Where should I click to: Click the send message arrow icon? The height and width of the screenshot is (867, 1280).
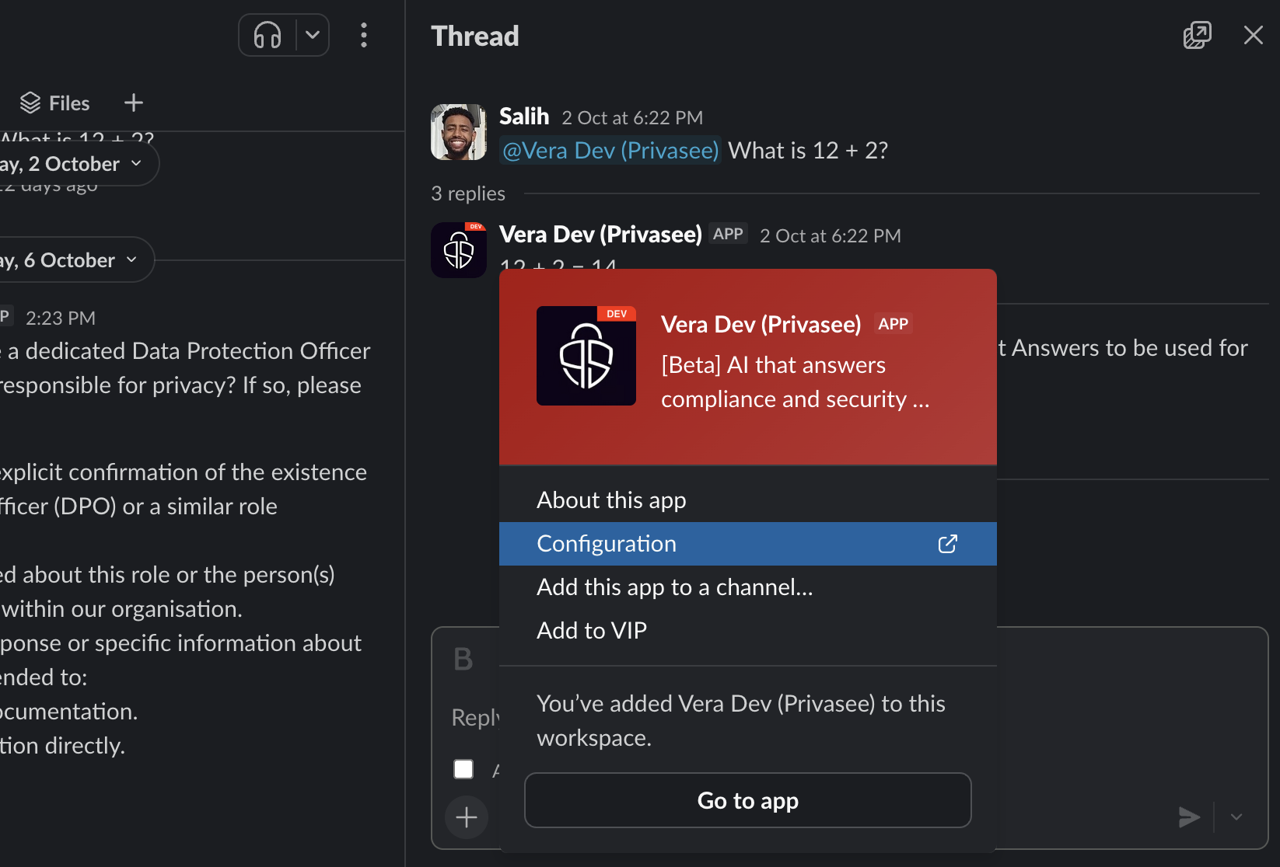pyautogui.click(x=1188, y=817)
